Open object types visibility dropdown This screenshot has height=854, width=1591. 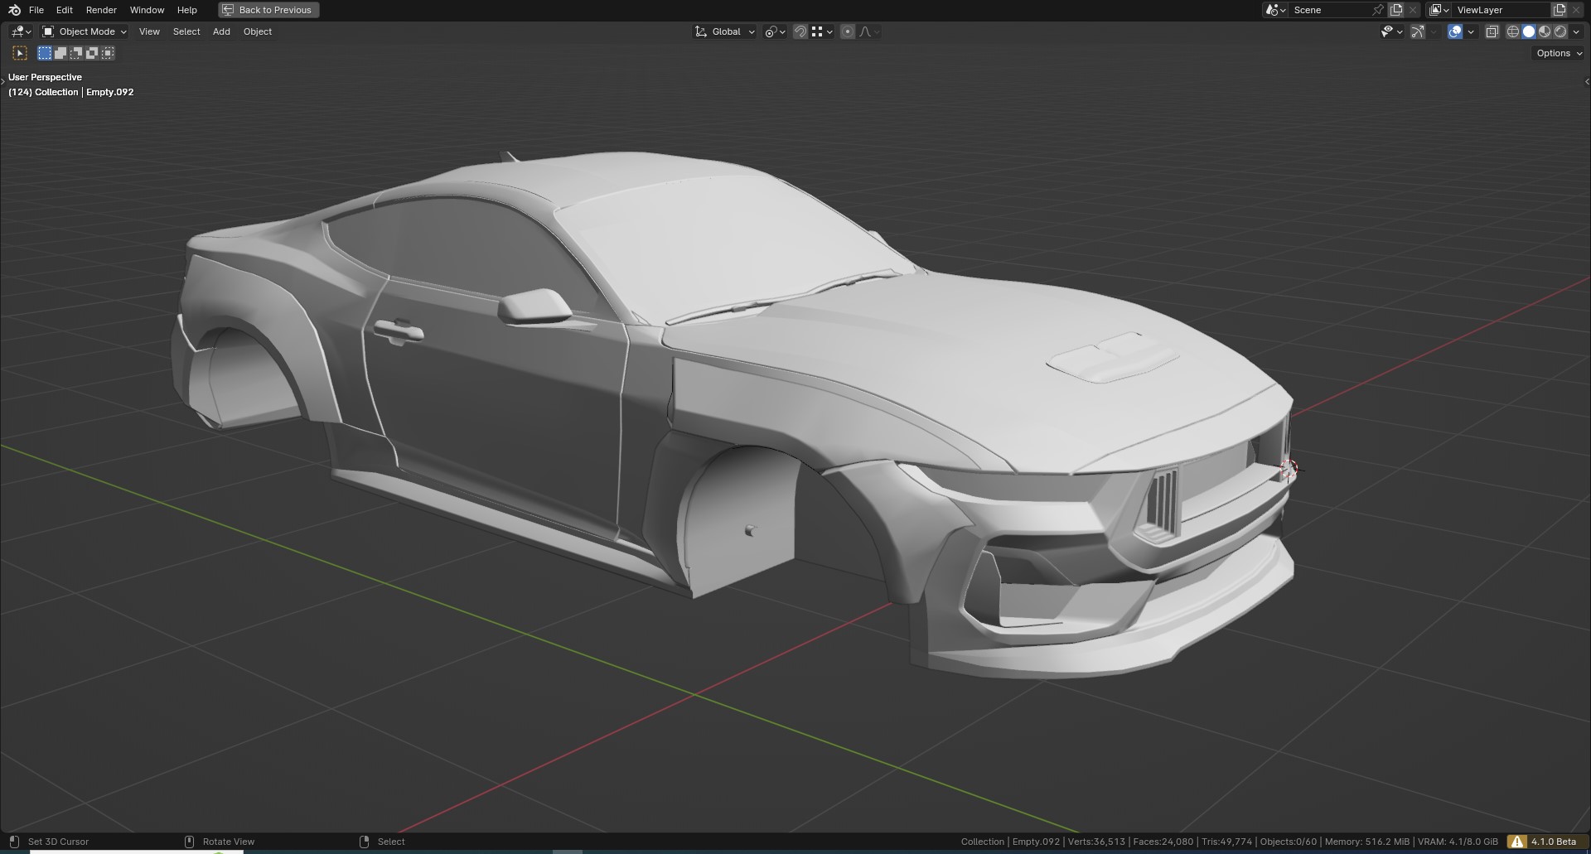[1391, 31]
